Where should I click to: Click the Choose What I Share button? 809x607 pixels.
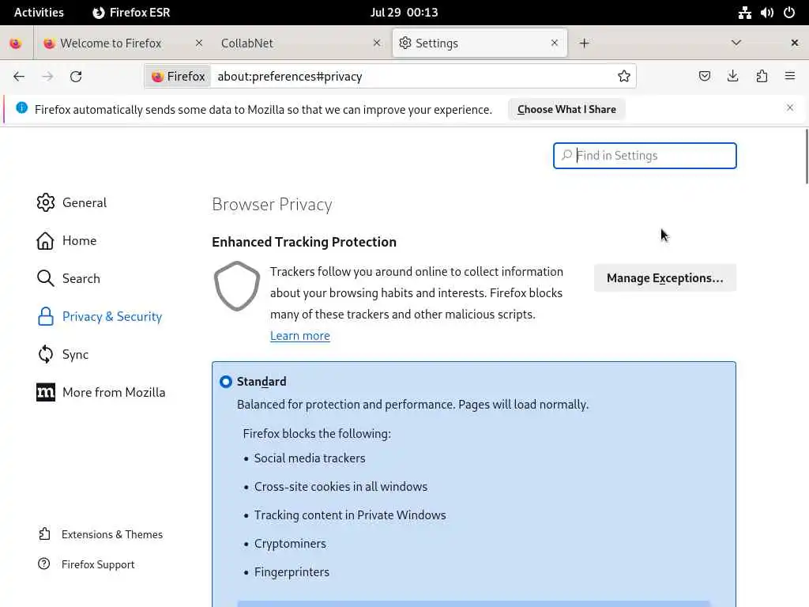click(x=566, y=110)
